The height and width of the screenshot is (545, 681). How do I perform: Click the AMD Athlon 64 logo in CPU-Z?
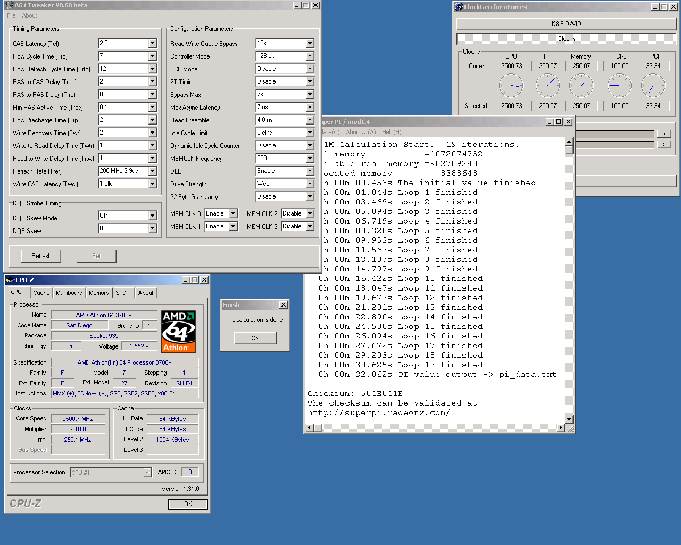click(x=178, y=332)
